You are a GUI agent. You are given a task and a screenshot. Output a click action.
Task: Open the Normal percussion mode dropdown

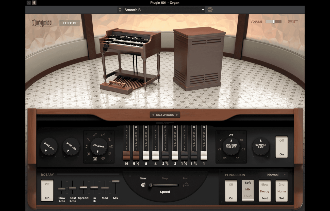(x=273, y=175)
